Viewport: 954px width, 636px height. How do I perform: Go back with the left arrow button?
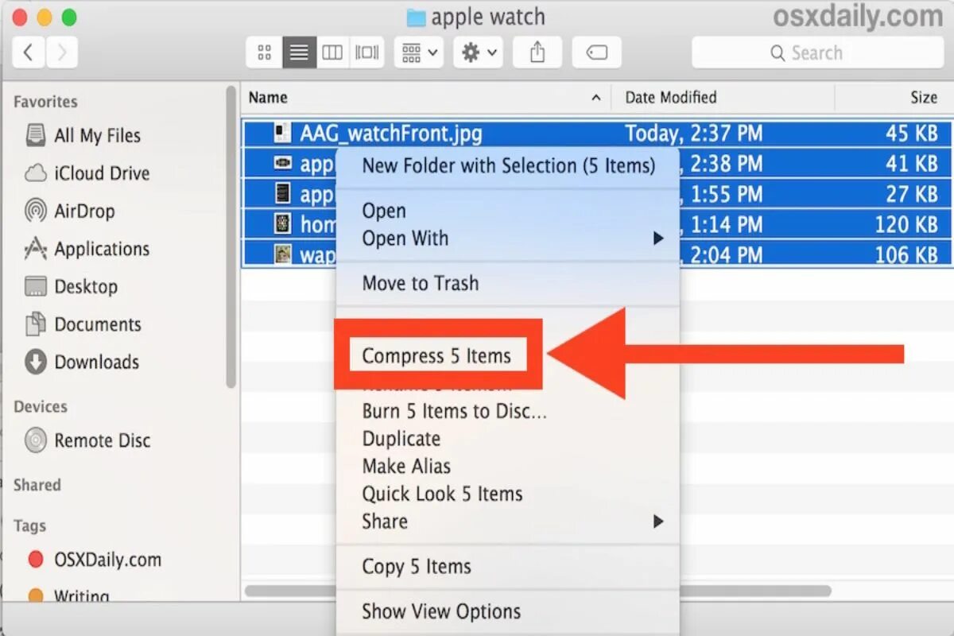click(x=28, y=52)
